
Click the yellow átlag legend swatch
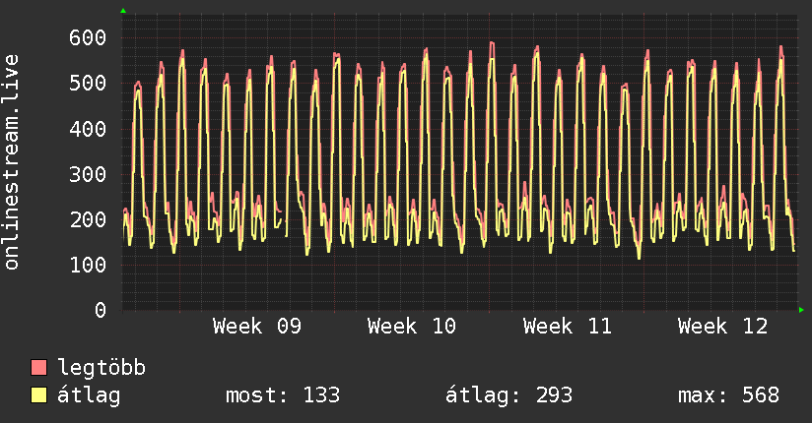(38, 395)
